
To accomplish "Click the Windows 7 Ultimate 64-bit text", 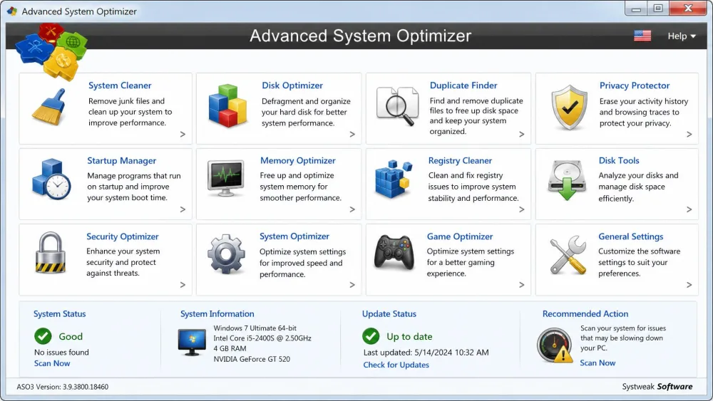I will [255, 328].
